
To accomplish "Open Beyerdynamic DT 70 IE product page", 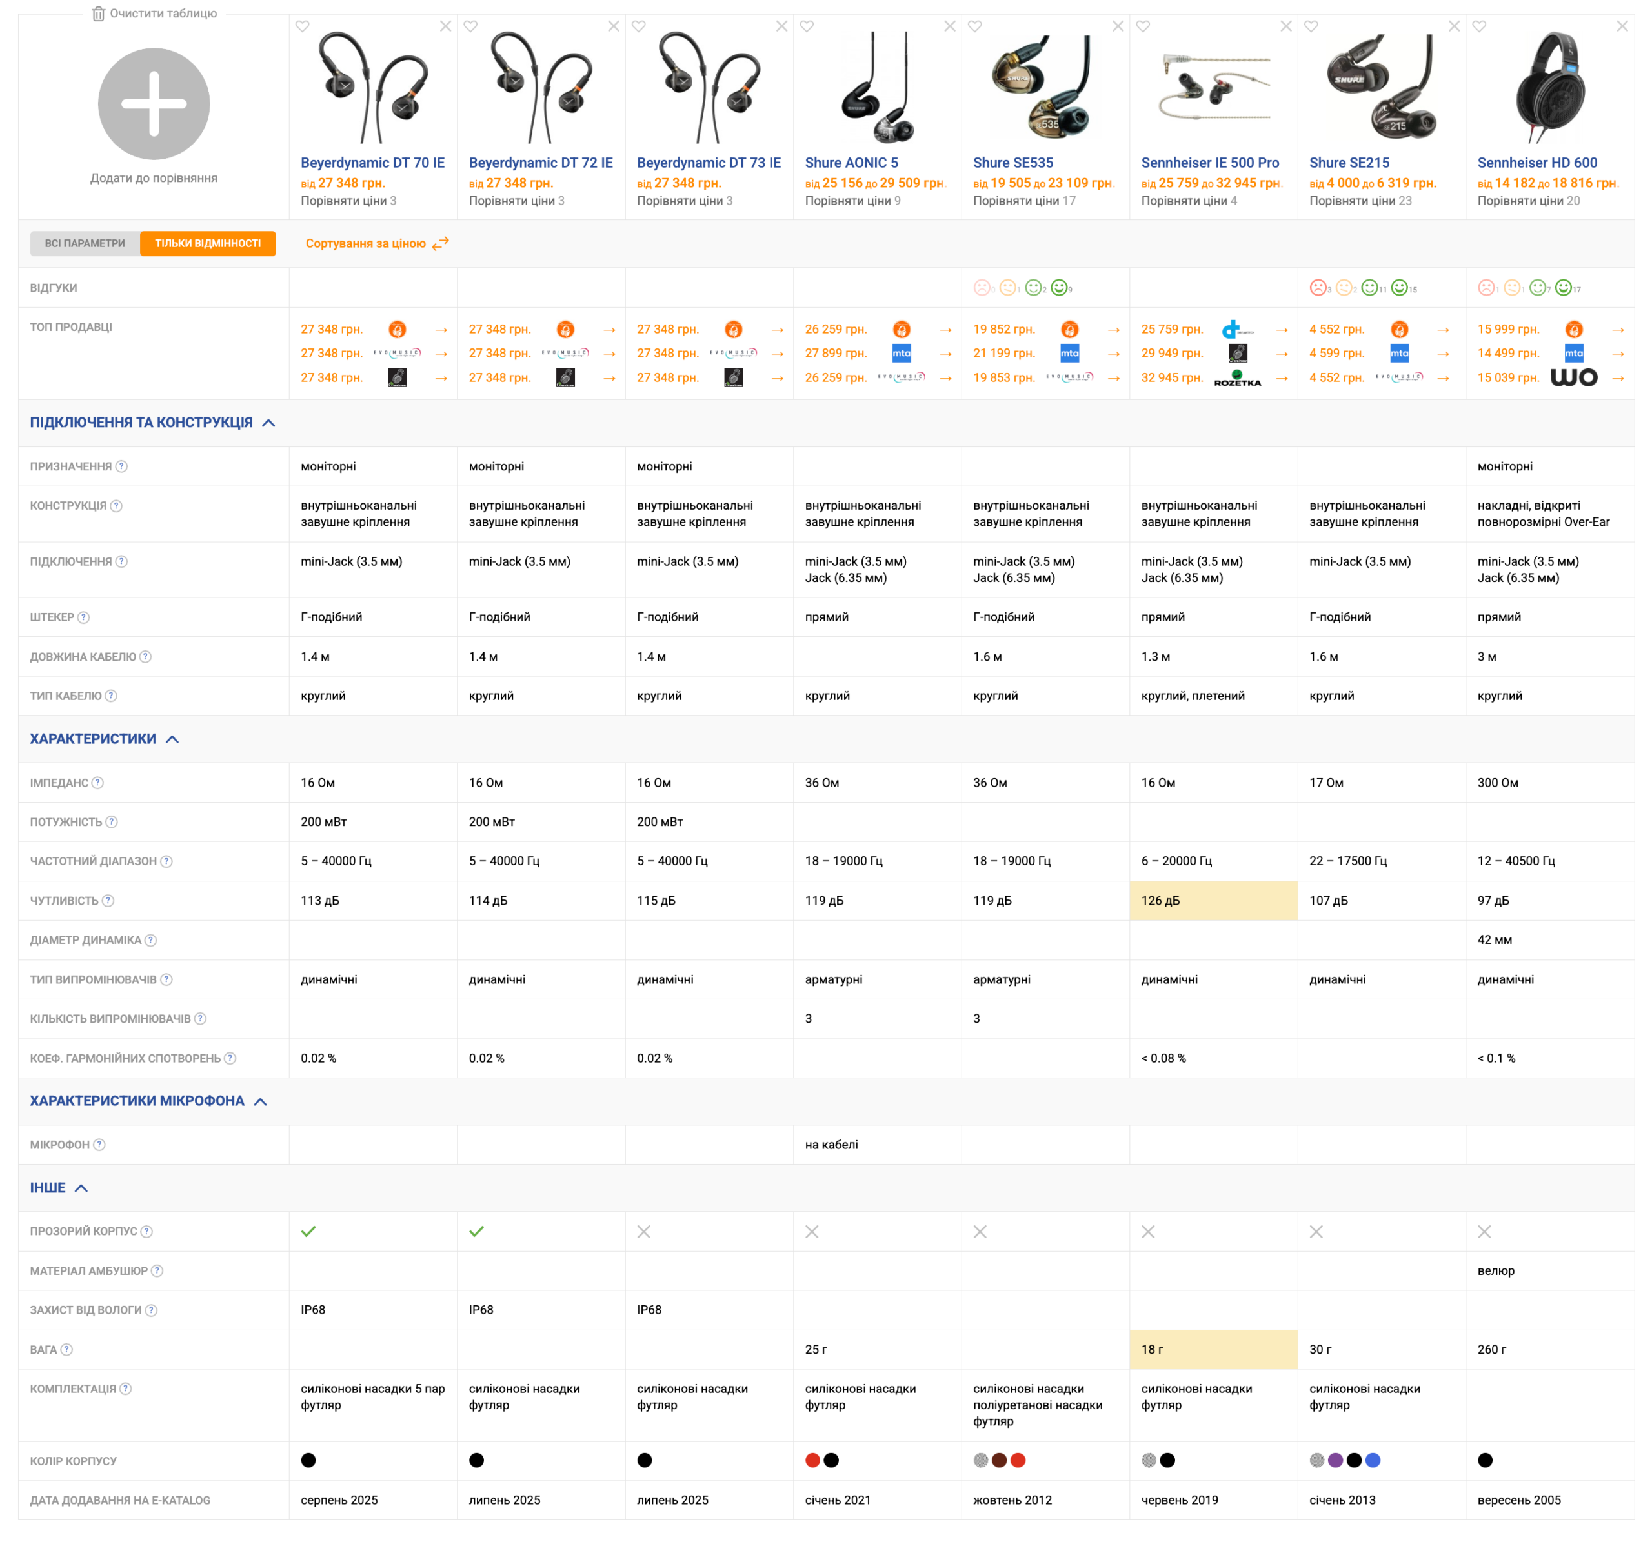I will point(372,163).
